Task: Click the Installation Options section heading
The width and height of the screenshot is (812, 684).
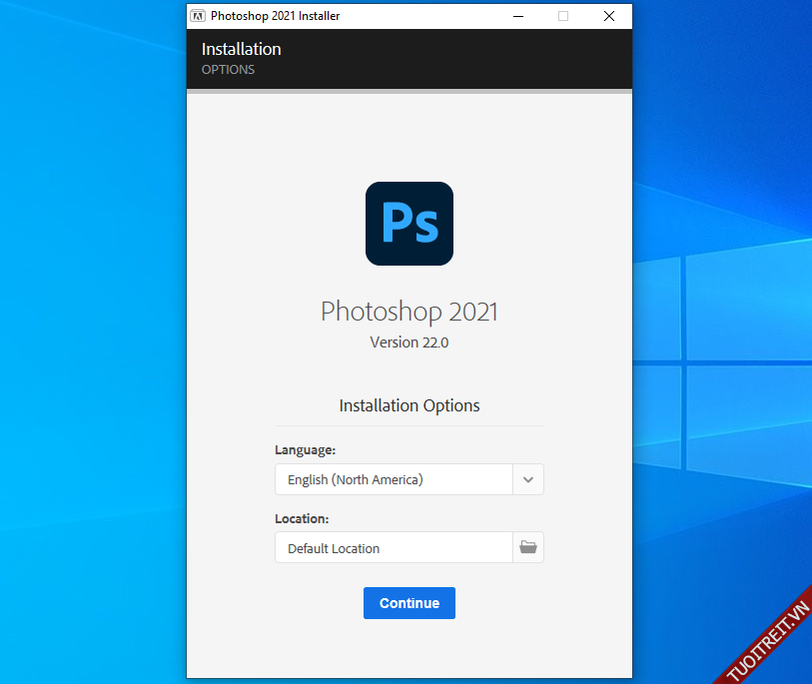Action: point(408,405)
